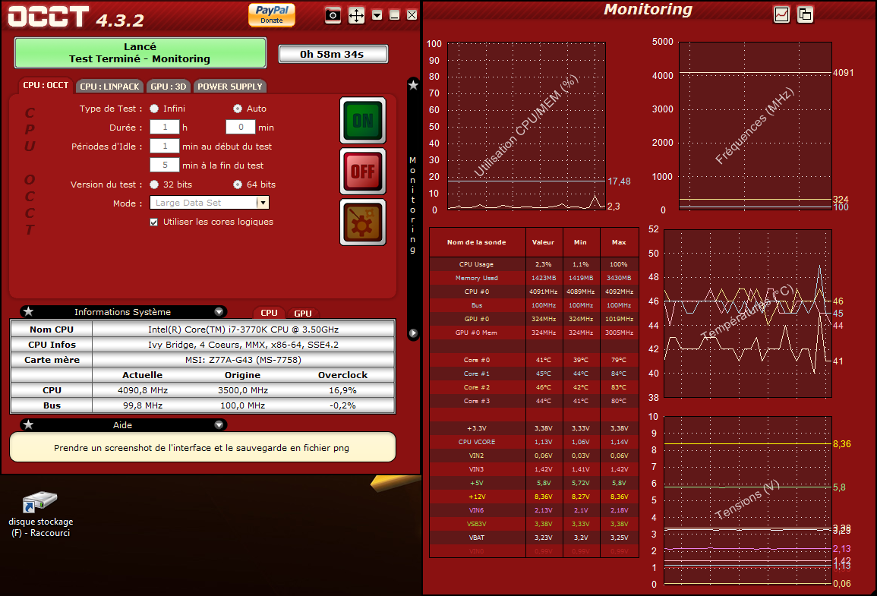Click the overlapping windows icon in Monitoring
This screenshot has height=596, width=877.
[x=805, y=14]
